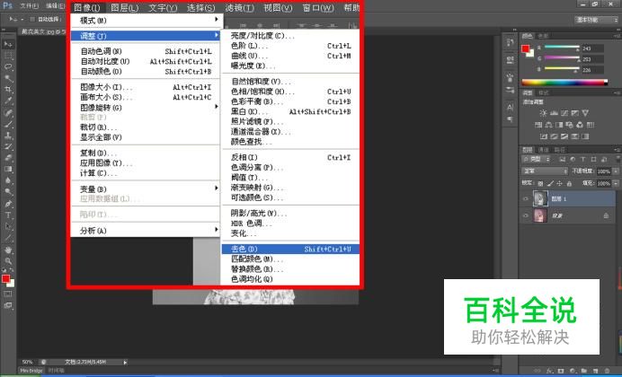
Task: Expand the 模式(M) submenu
Action: [x=147, y=20]
